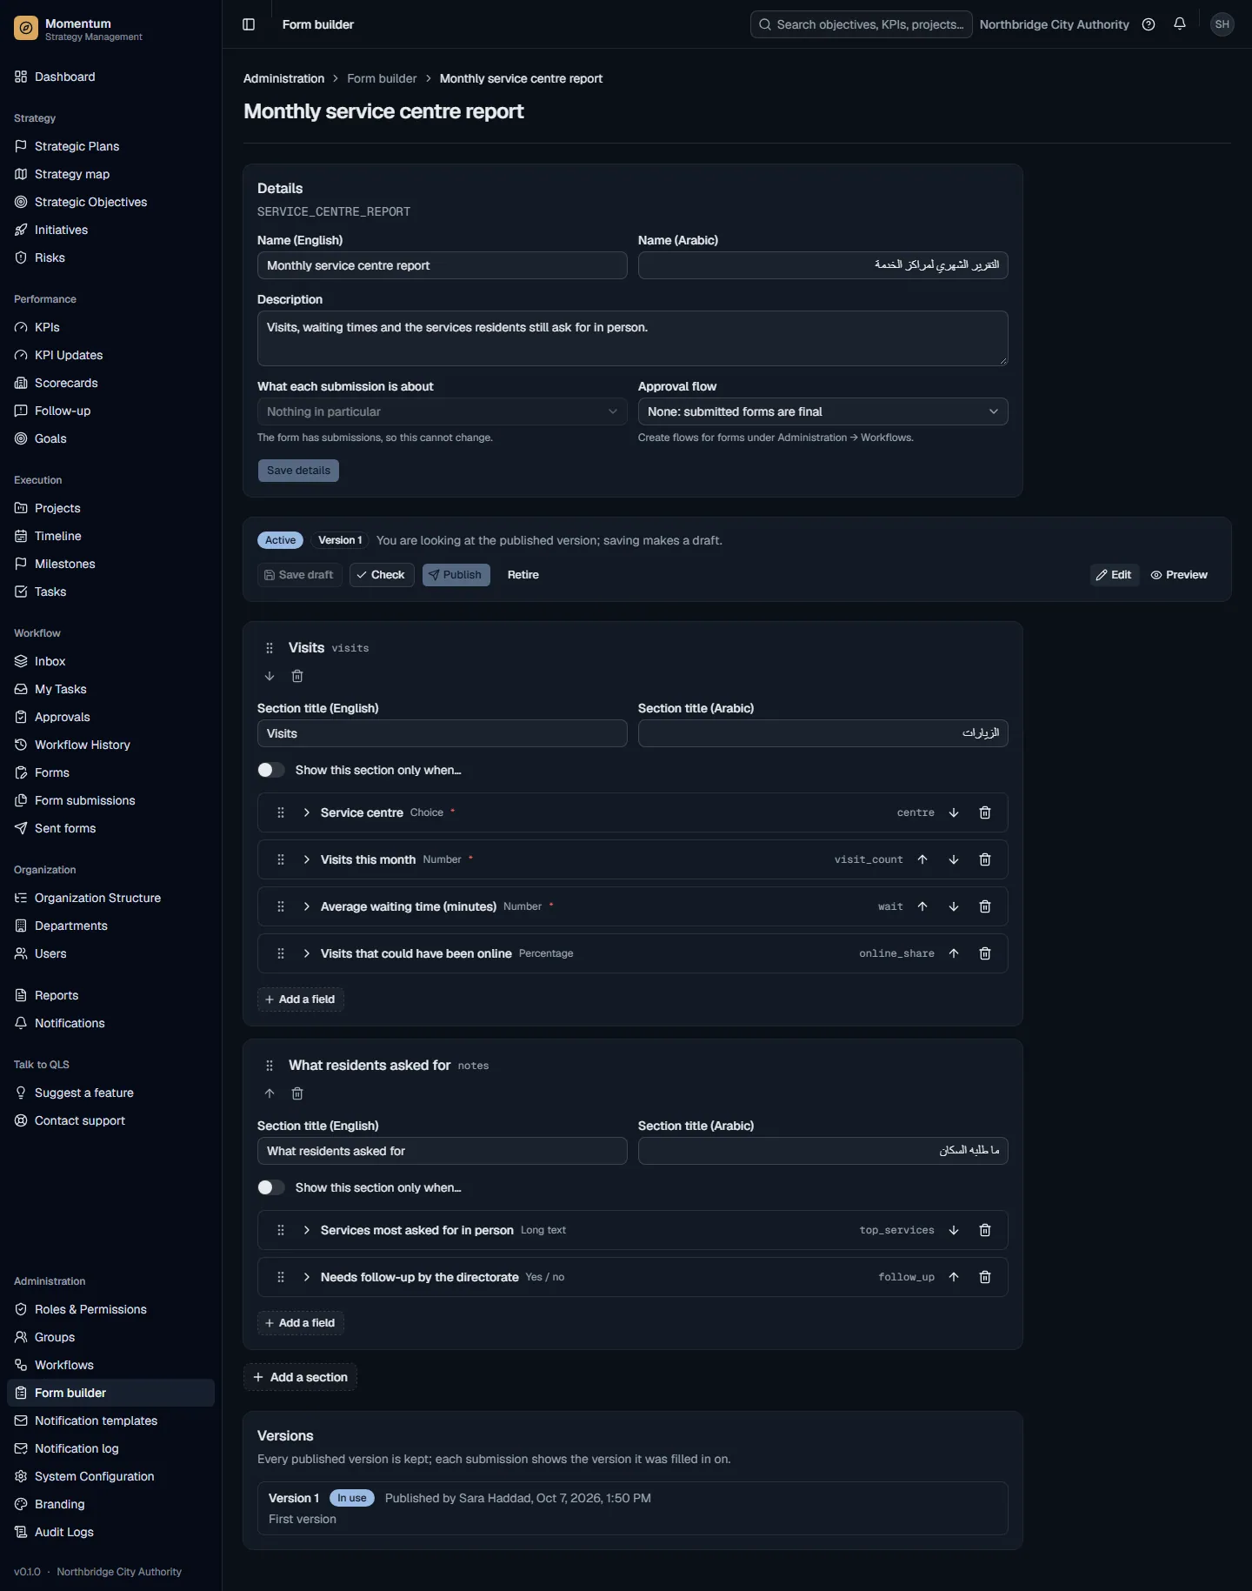The image size is (1252, 1591).
Task: Open the Approval flow dropdown
Action: click(x=822, y=411)
